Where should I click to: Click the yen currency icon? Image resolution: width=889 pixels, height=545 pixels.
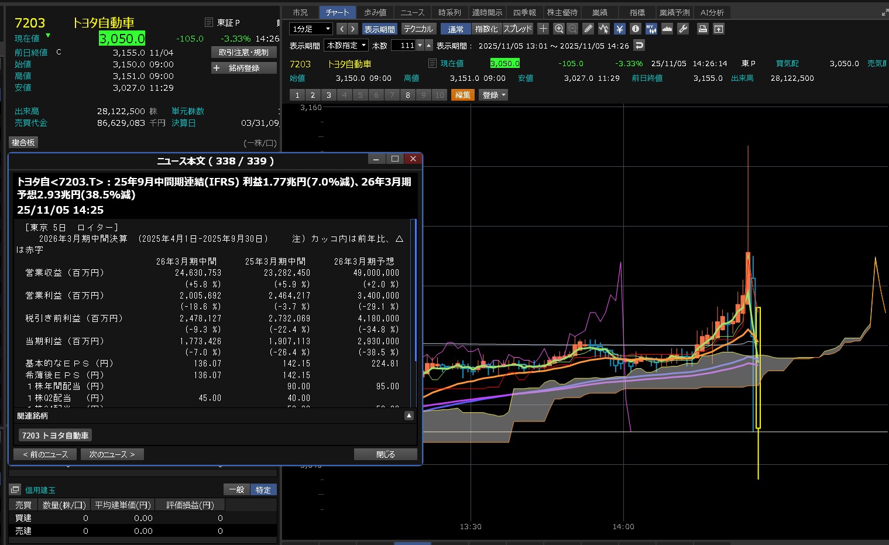(x=620, y=29)
